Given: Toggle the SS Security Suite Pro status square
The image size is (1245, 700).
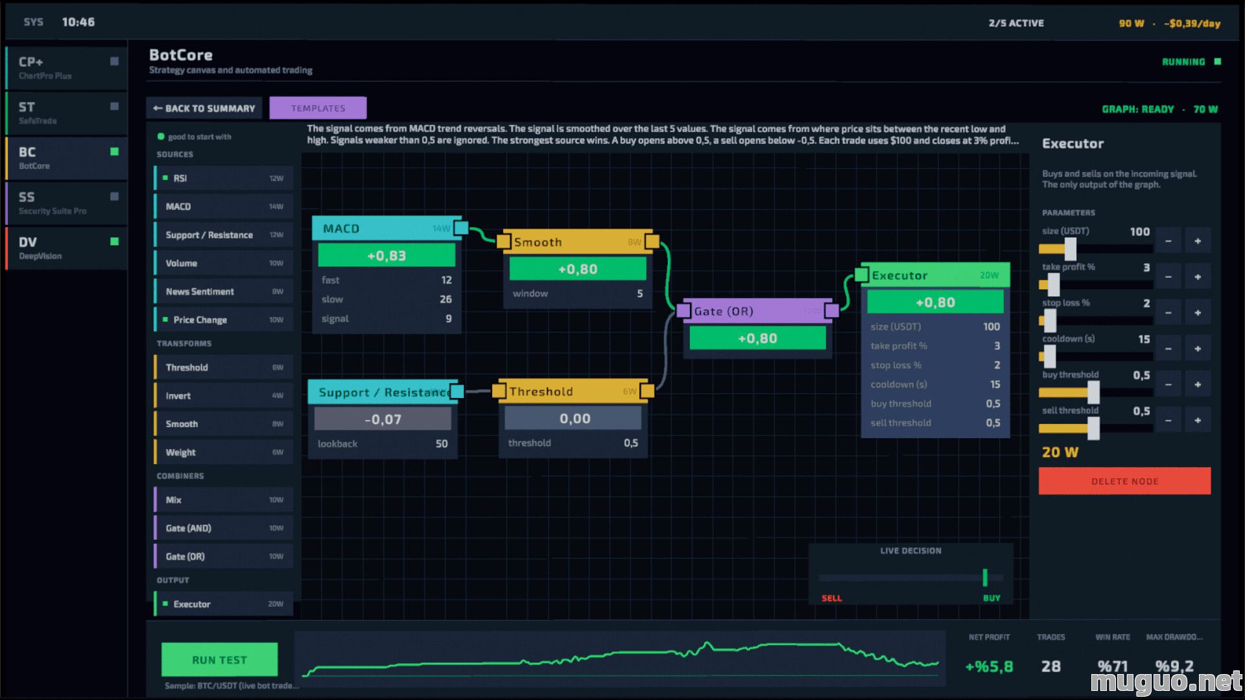Looking at the screenshot, I should click(115, 196).
